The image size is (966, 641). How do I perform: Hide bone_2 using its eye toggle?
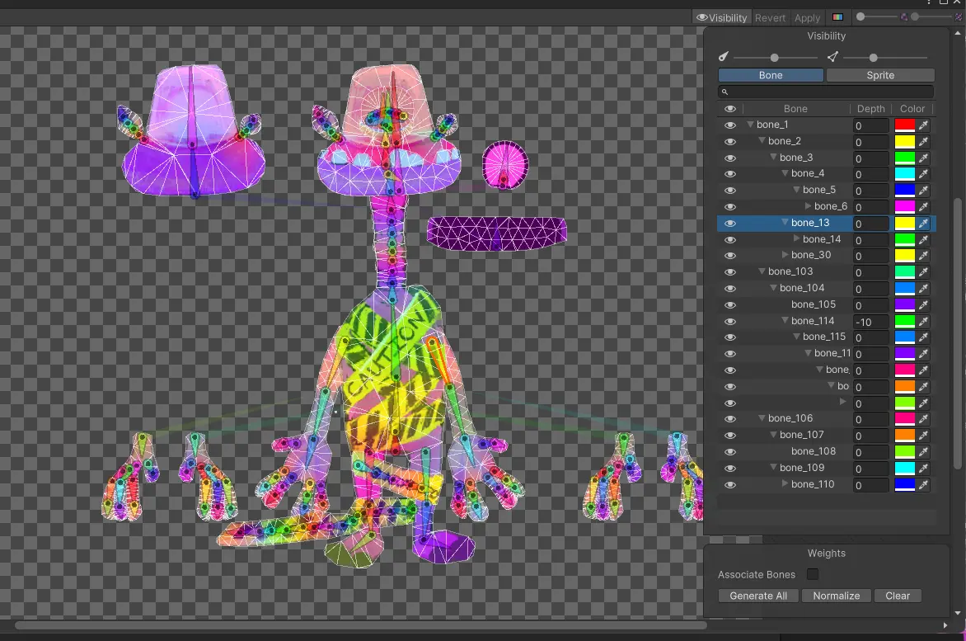pos(729,142)
